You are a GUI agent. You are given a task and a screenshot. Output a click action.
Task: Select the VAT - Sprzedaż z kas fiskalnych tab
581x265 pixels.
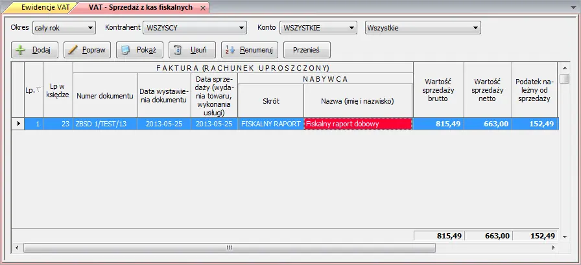(x=141, y=7)
